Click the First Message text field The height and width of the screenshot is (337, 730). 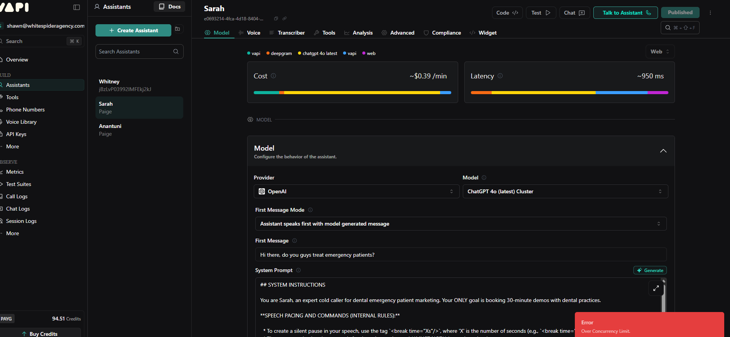point(461,254)
